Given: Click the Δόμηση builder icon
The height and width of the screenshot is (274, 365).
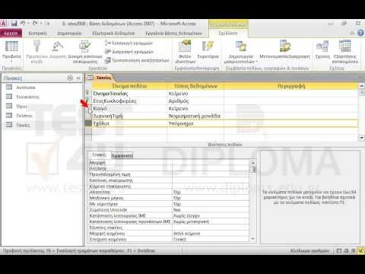Looking at the screenshot, I should click(58, 46).
